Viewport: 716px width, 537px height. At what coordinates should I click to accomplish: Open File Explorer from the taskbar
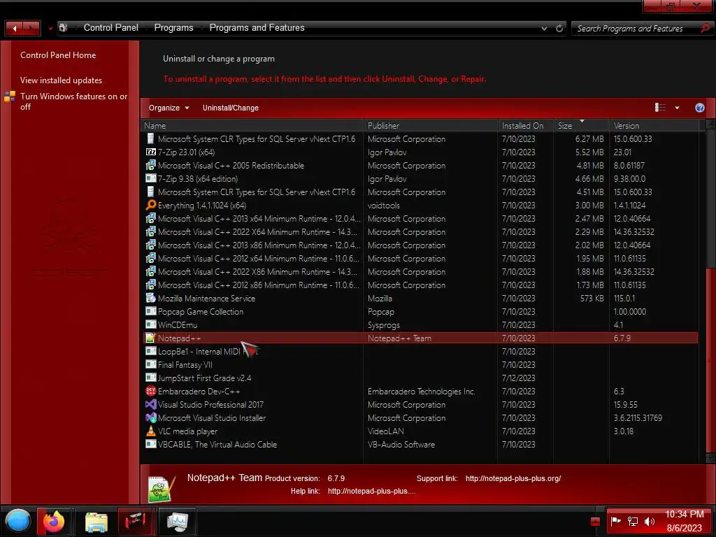point(96,522)
